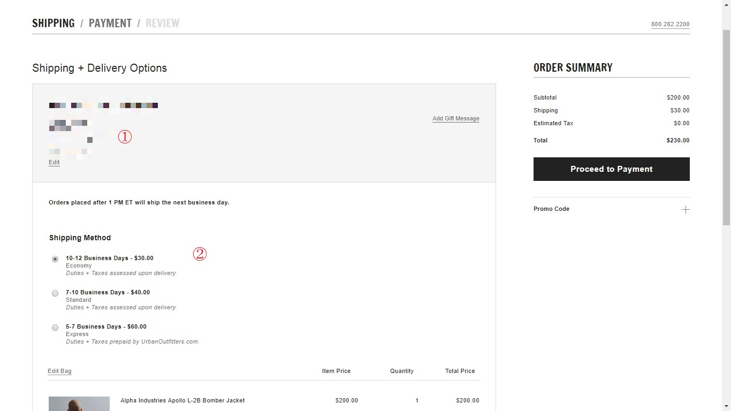Click the Add Gift Message link
The height and width of the screenshot is (411, 731).
click(455, 119)
